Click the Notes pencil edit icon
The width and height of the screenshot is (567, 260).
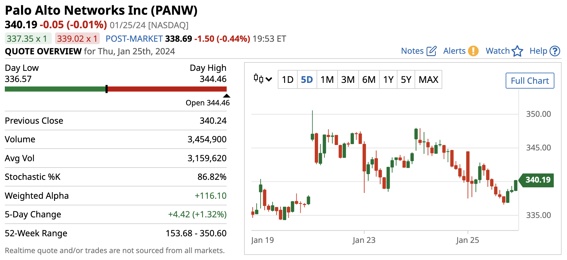pos(431,51)
